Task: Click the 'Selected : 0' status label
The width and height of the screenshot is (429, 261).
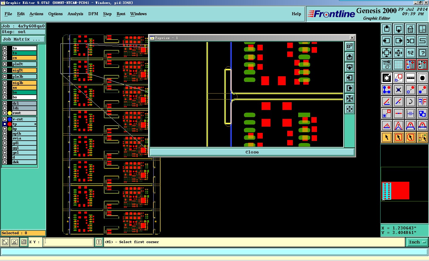Action: pyautogui.click(x=23, y=233)
